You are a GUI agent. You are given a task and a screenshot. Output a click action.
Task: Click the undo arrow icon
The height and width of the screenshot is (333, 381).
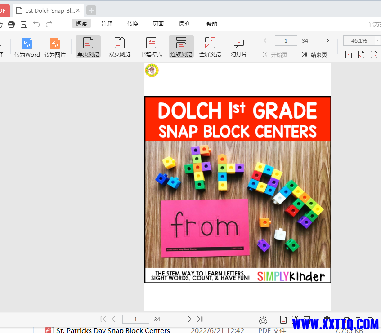[x=36, y=24]
